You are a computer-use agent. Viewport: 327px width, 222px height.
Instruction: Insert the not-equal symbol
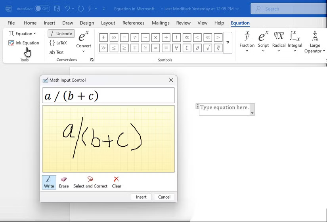(135, 38)
